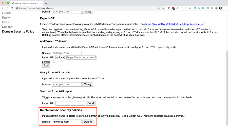Click the browser back arrow

tap(3, 8)
